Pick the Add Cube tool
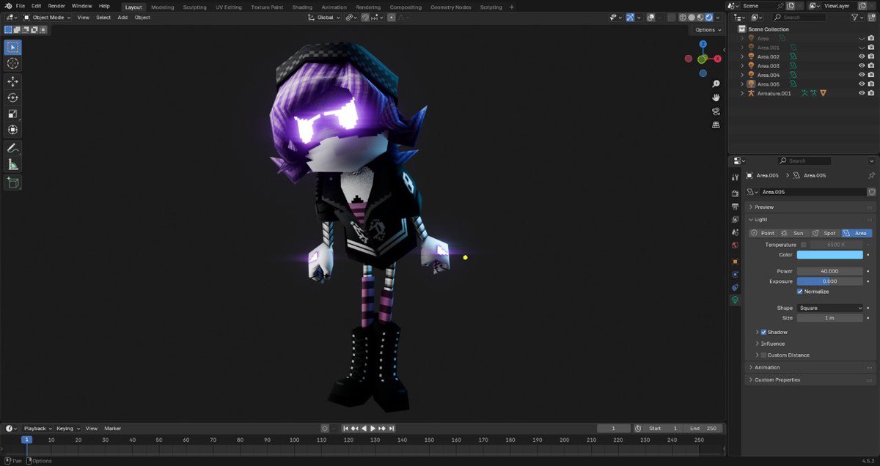This screenshot has width=880, height=466. coord(13,182)
